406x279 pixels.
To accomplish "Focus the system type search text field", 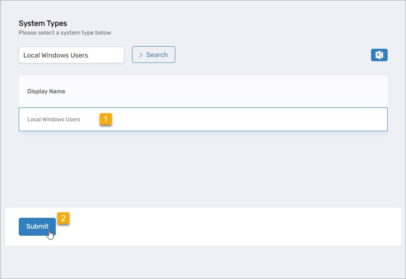I will [71, 55].
